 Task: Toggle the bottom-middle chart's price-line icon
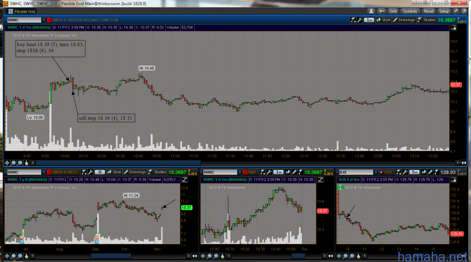[320, 180]
